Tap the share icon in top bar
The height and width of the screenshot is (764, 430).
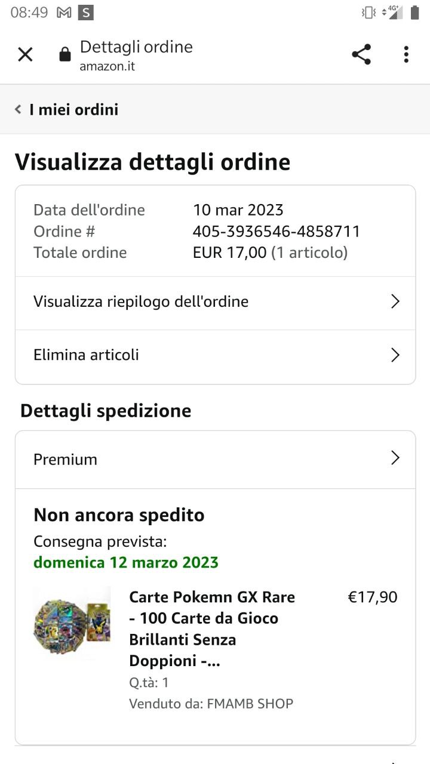[x=361, y=54]
